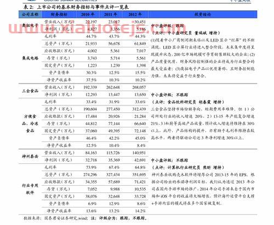Click the '2010年' column header
274x225 pixels.
pyautogui.click(x=88, y=14)
